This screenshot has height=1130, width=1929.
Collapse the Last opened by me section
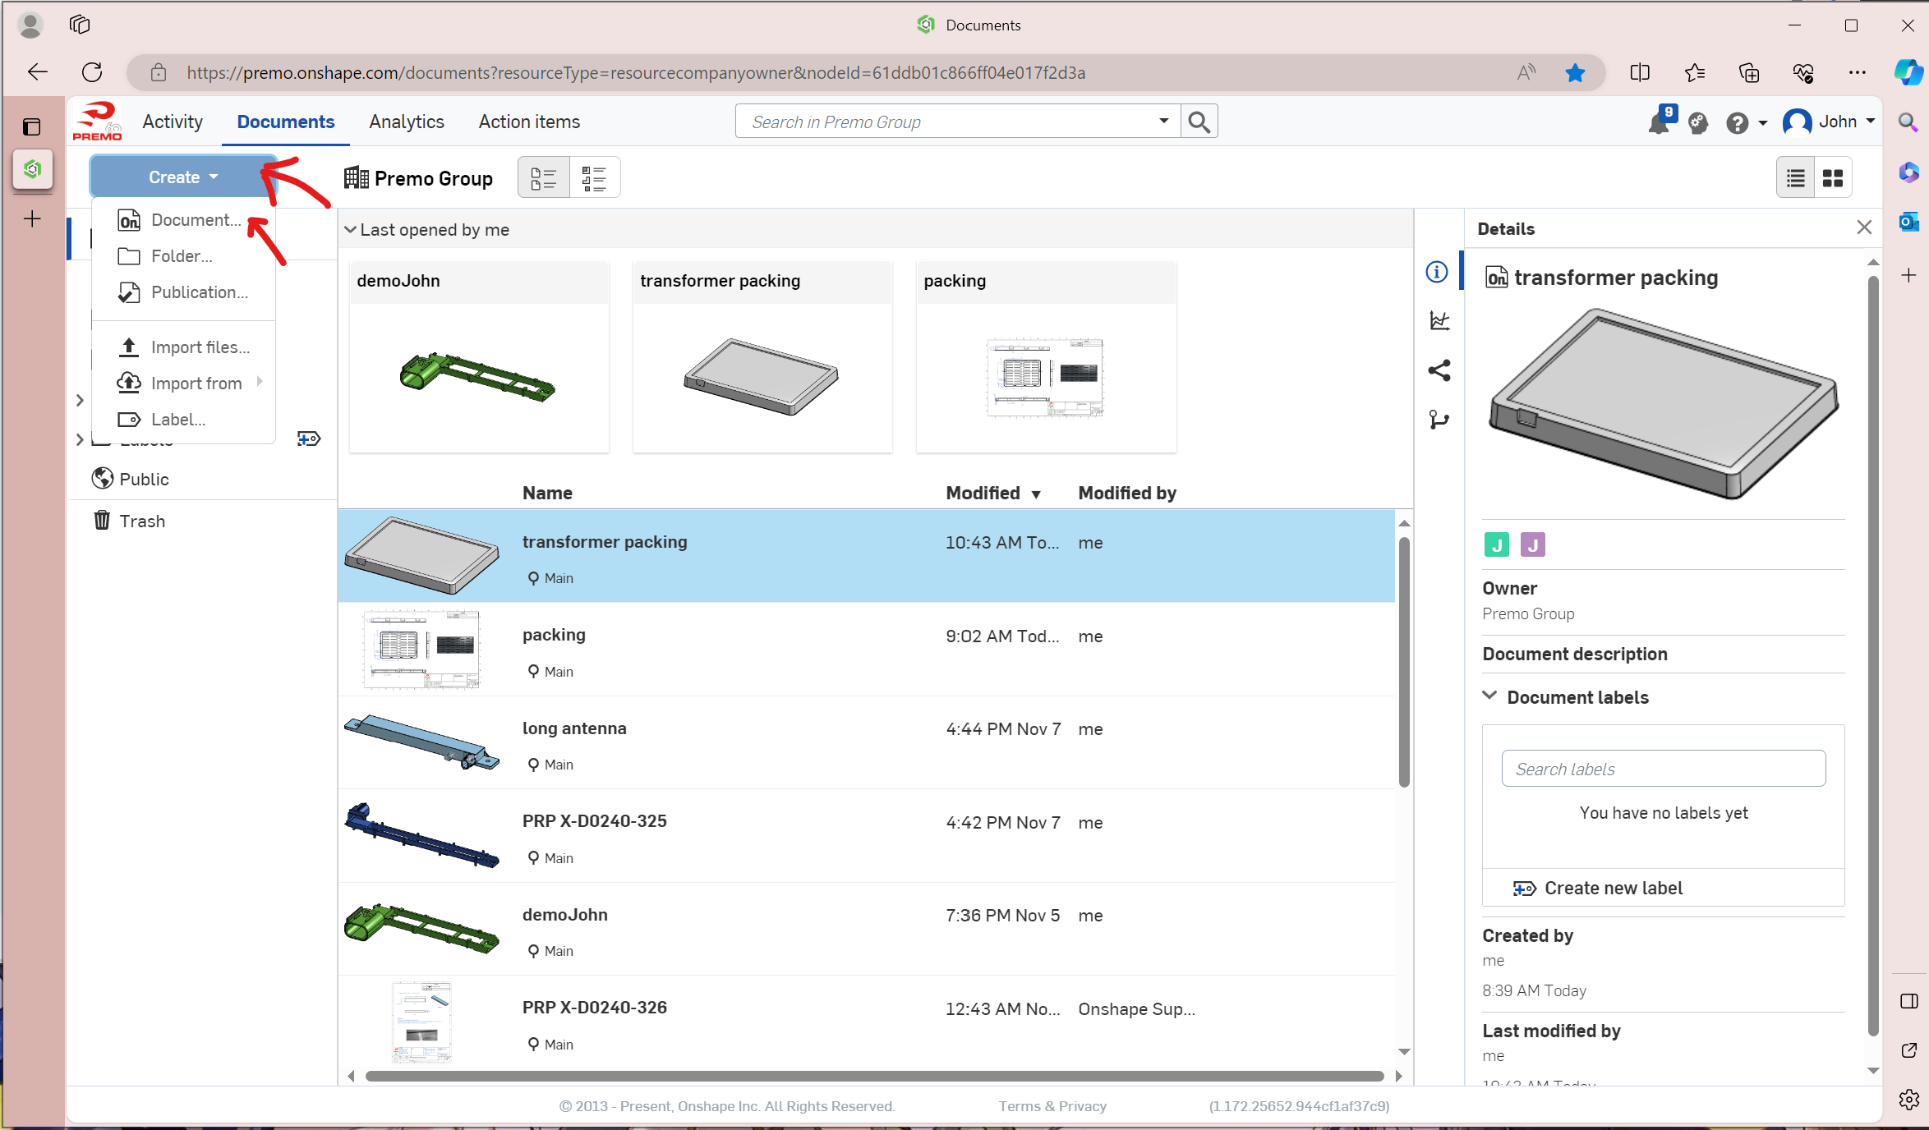click(351, 230)
